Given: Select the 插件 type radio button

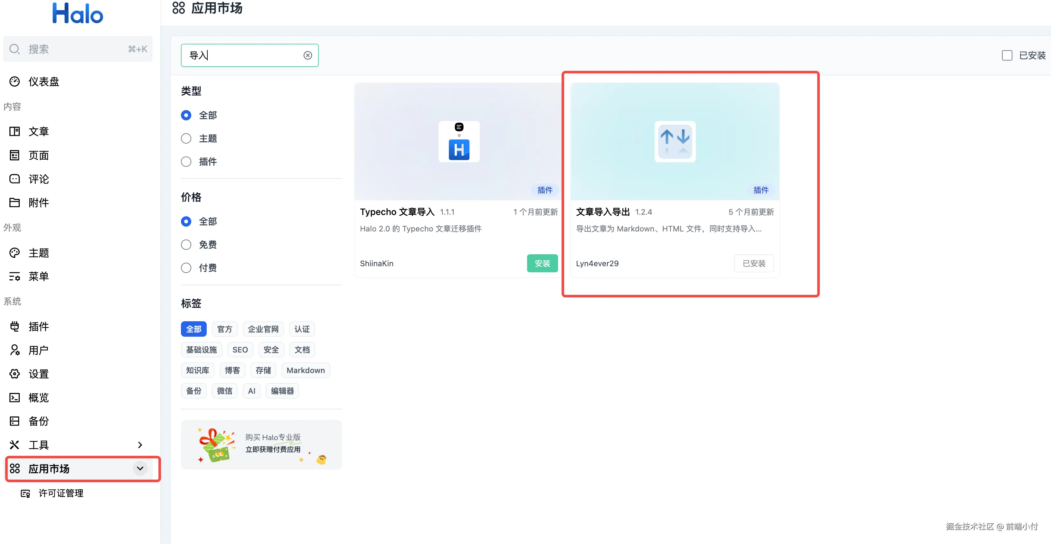Looking at the screenshot, I should [186, 162].
